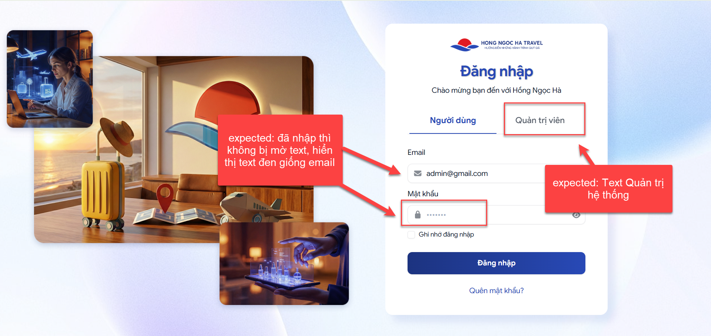
Task: Click the envelope icon in Email field
Action: pyautogui.click(x=418, y=173)
